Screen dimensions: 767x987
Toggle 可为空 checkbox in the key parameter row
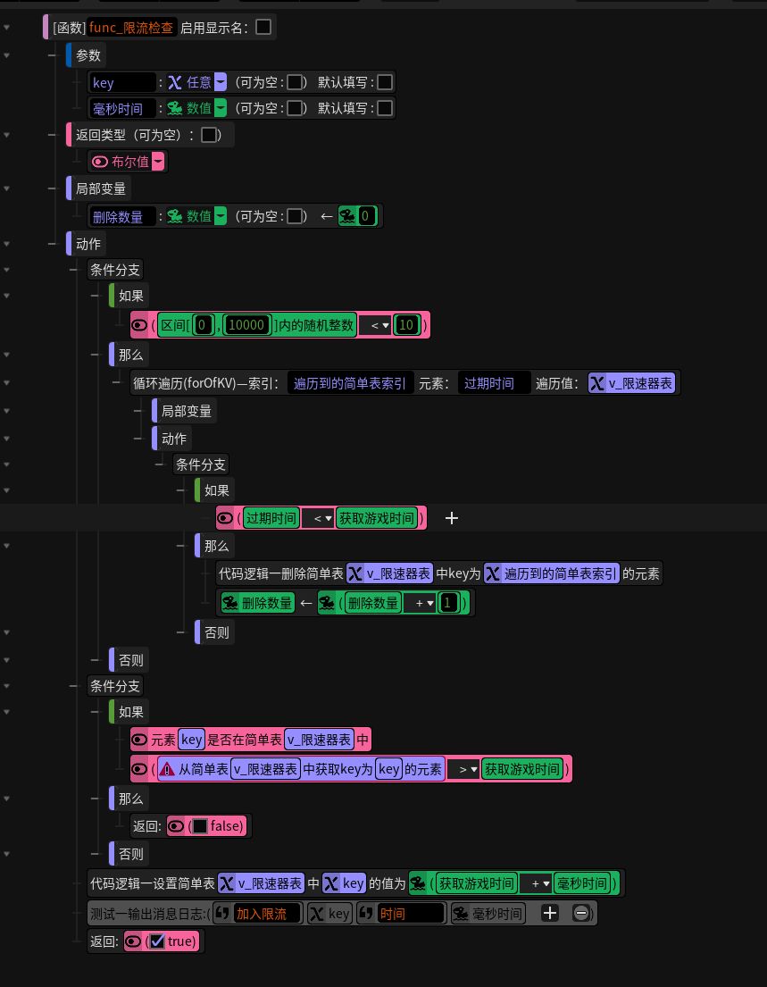coord(294,82)
